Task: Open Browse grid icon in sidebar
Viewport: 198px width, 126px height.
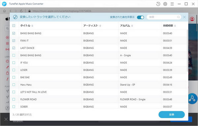Action: tap(8, 44)
